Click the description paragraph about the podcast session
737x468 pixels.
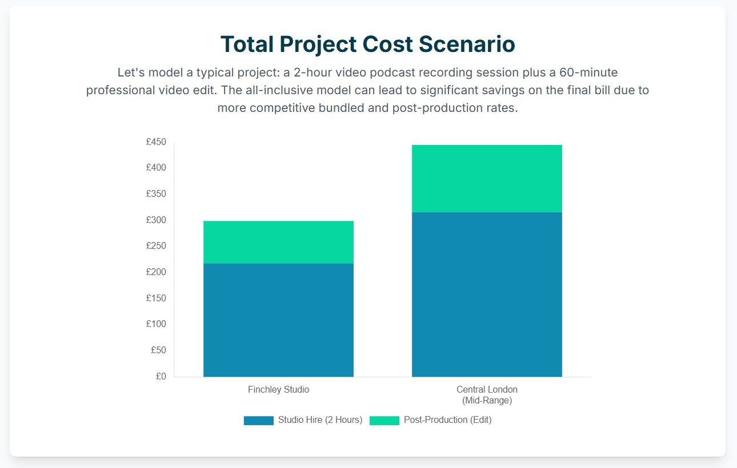(x=368, y=90)
